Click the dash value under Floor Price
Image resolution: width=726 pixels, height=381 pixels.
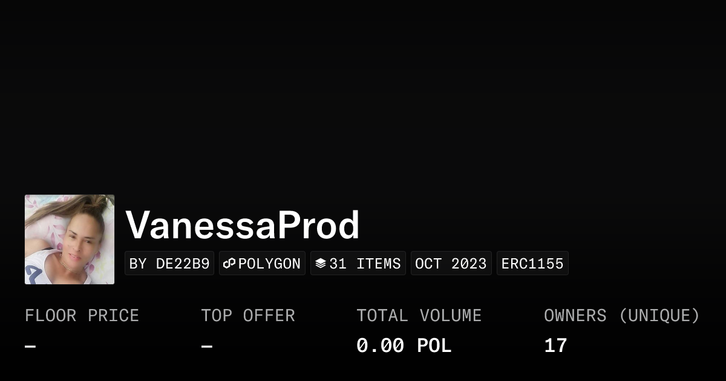point(30,347)
